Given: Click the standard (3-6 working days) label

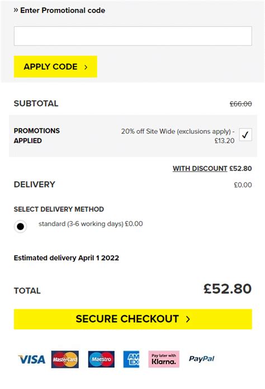Looking at the screenshot, I should pyautogui.click(x=91, y=224).
